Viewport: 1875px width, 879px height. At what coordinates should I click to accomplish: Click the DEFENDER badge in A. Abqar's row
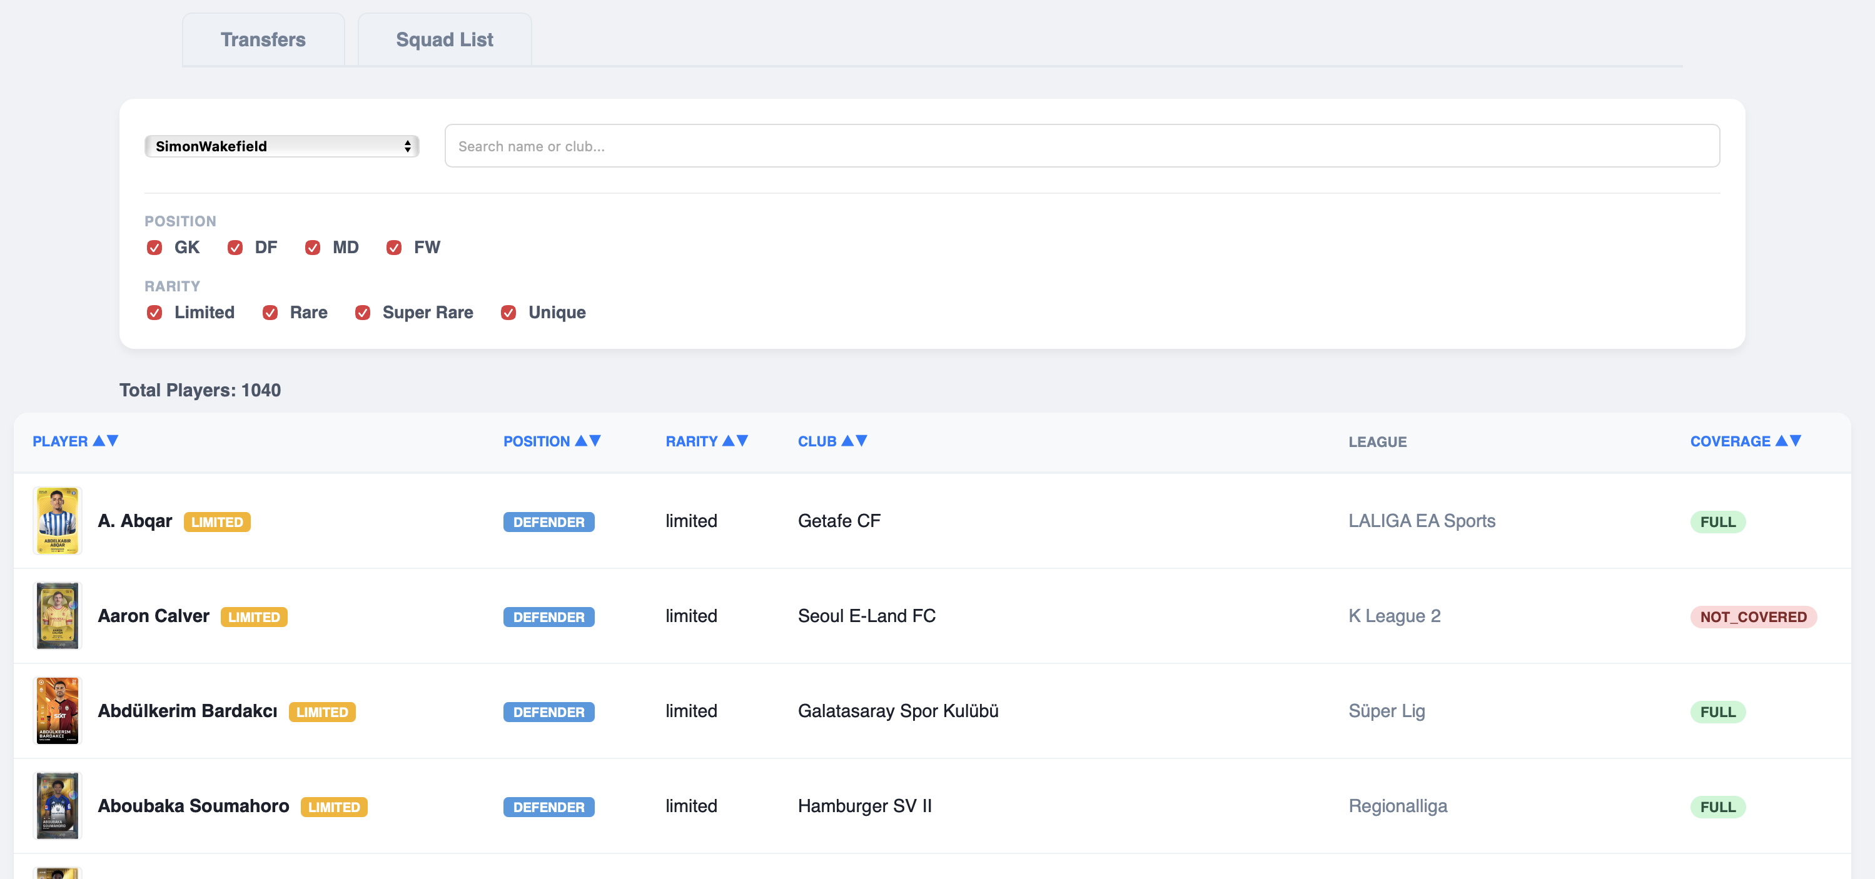(x=549, y=522)
